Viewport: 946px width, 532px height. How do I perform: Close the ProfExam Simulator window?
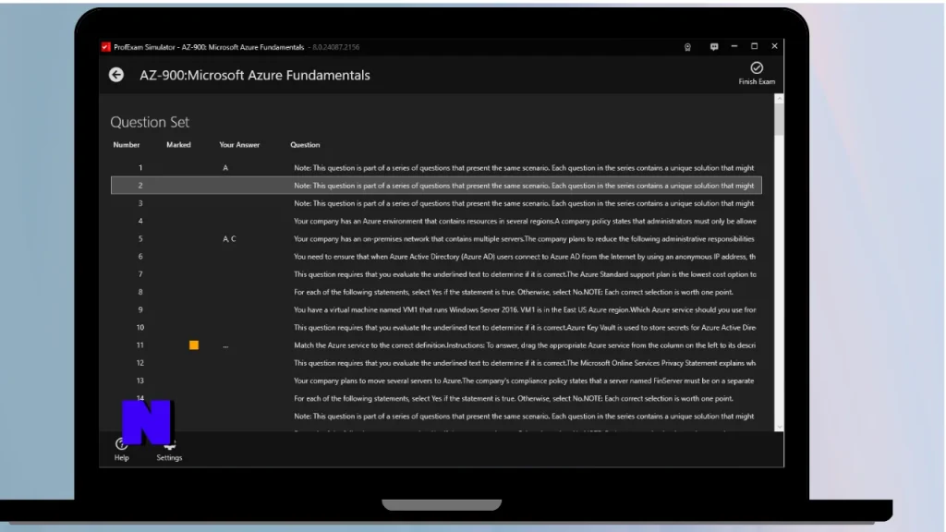point(775,46)
